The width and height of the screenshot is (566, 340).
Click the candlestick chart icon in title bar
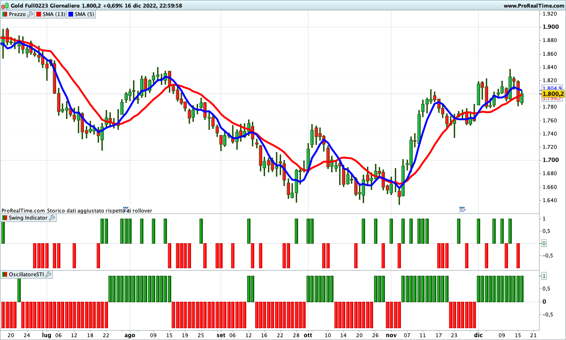(6, 6)
